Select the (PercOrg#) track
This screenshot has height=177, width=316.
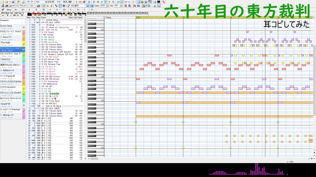point(11,44)
